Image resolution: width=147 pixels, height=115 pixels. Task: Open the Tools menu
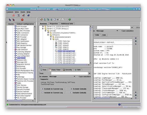(23, 12)
